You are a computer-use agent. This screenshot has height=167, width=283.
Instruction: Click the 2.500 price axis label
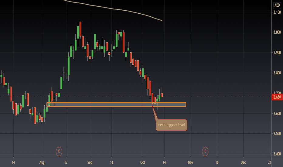pyautogui.click(x=277, y=134)
